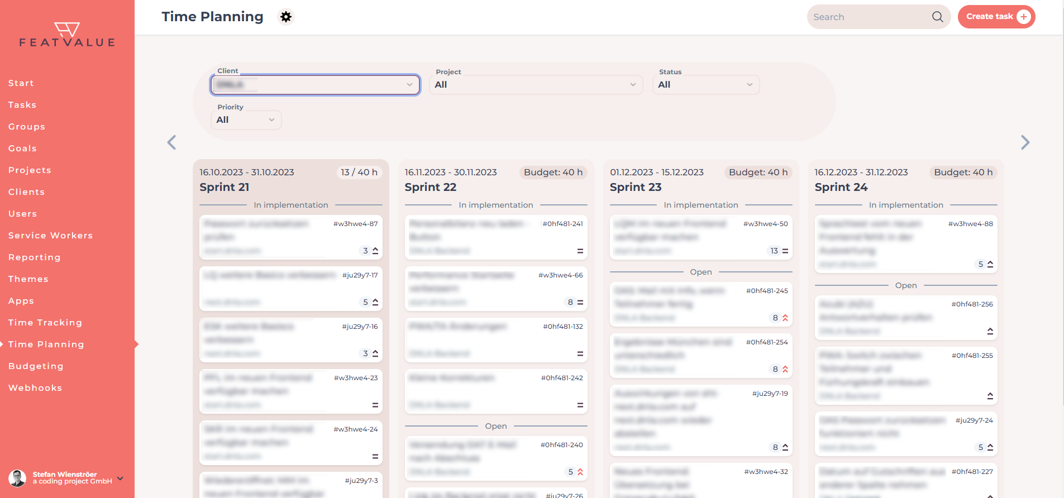Go to next sprints with right arrow

point(1025,142)
